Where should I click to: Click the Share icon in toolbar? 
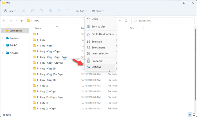pos(59,11)
